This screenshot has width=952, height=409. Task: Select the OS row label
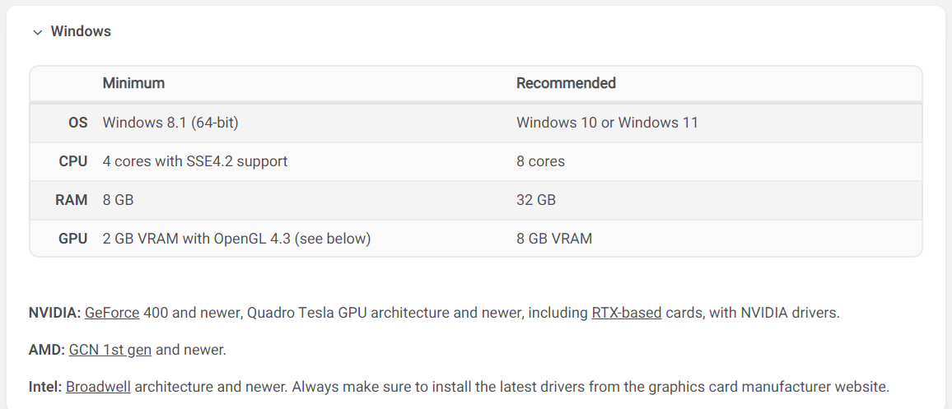tap(77, 123)
